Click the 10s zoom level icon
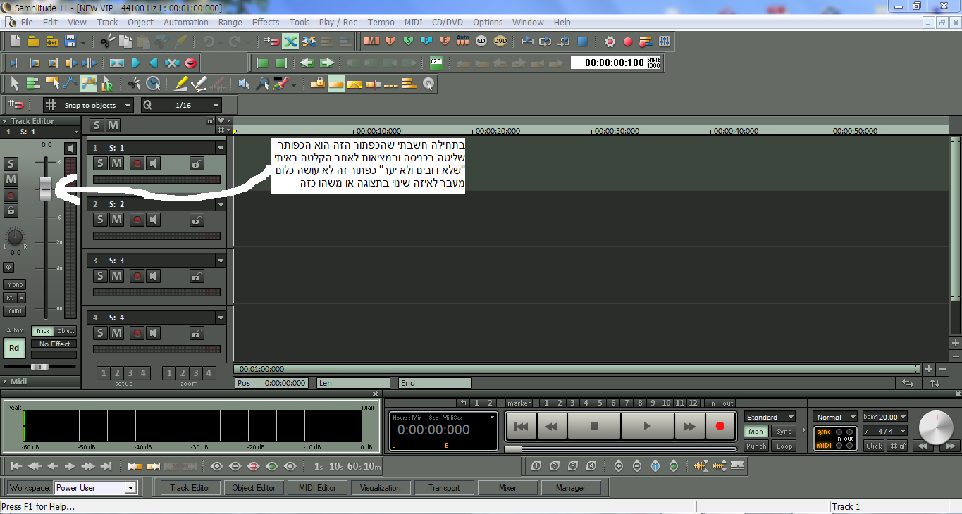Viewport: 962px width, 514px height. click(336, 466)
